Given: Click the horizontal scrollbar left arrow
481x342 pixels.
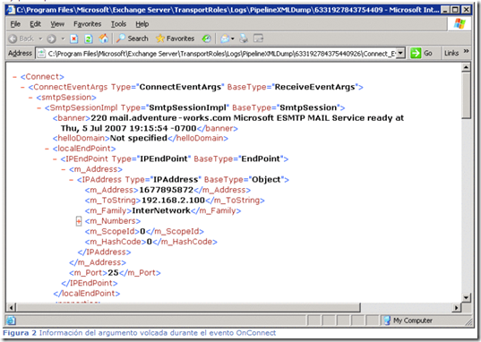Looking at the screenshot, I should [12, 308].
